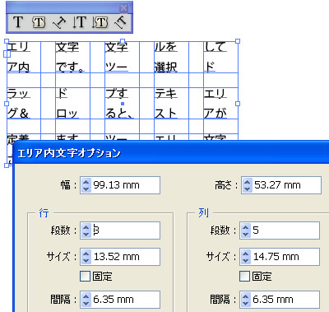Click the text cell reading ドロッ
The height and width of the screenshot is (312, 329).
[x=72, y=103]
